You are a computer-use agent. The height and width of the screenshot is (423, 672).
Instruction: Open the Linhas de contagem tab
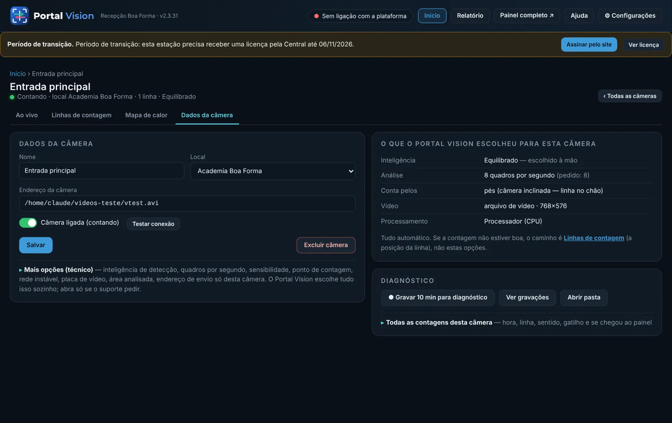pos(81,115)
